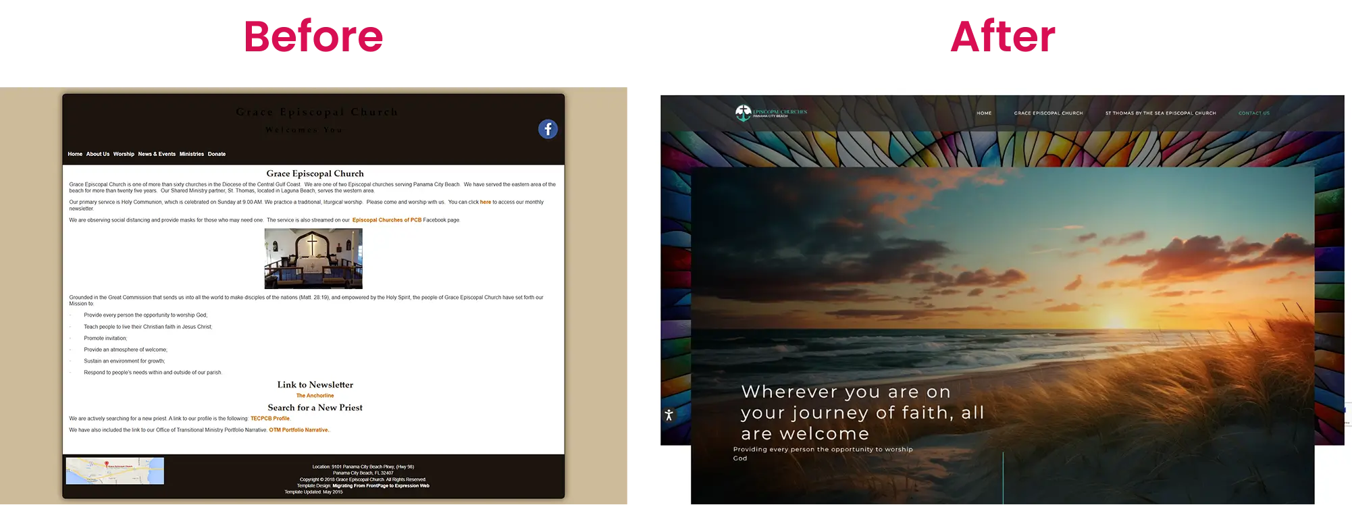The image size is (1352, 505).
Task: Open ST THOMAS BY THE SEA menu item
Action: click(x=1160, y=113)
